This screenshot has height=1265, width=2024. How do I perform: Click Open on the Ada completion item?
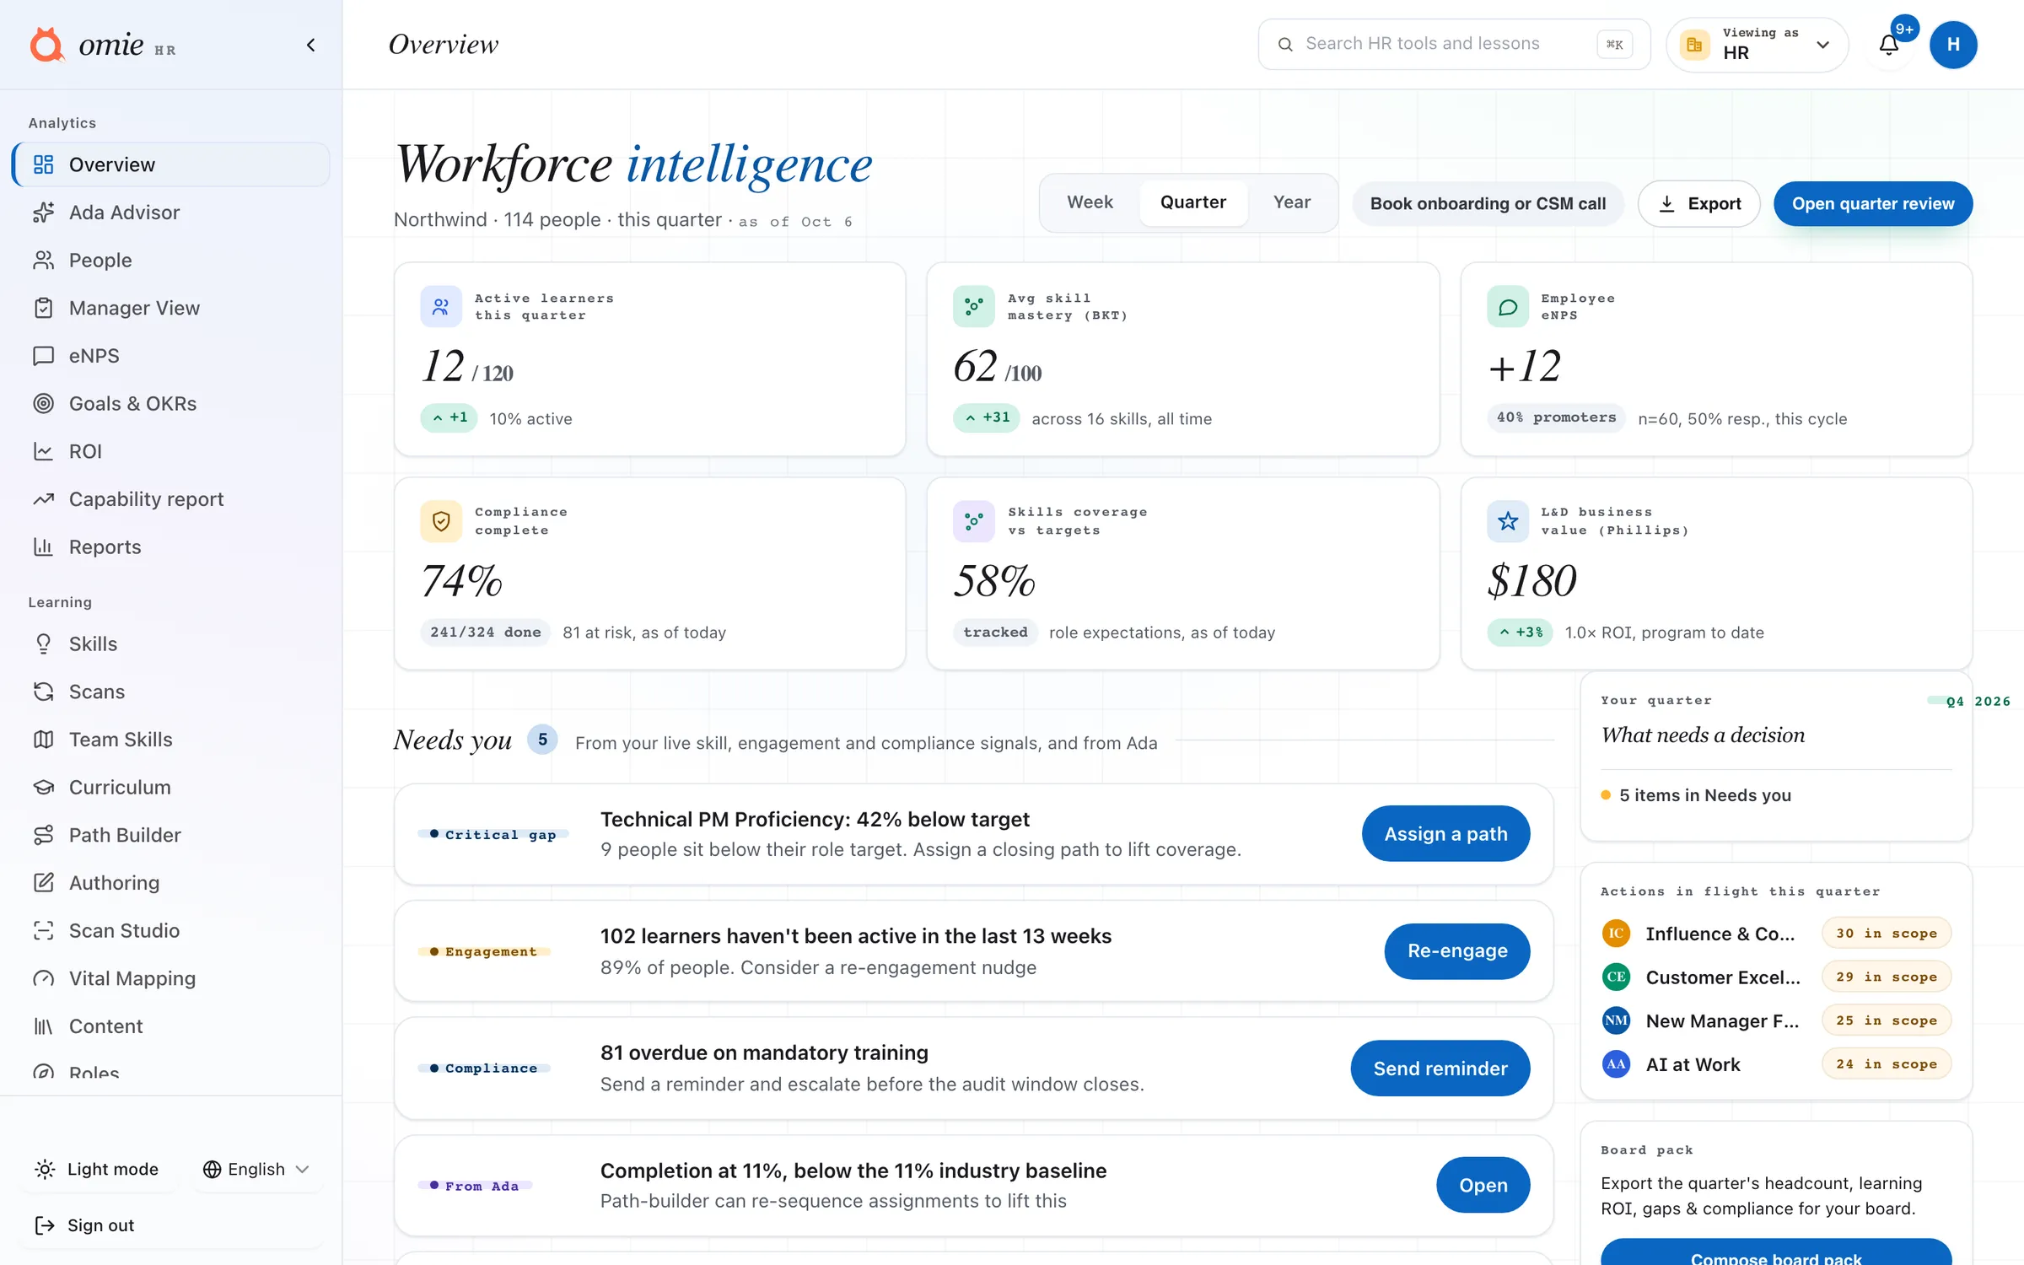(1483, 1185)
